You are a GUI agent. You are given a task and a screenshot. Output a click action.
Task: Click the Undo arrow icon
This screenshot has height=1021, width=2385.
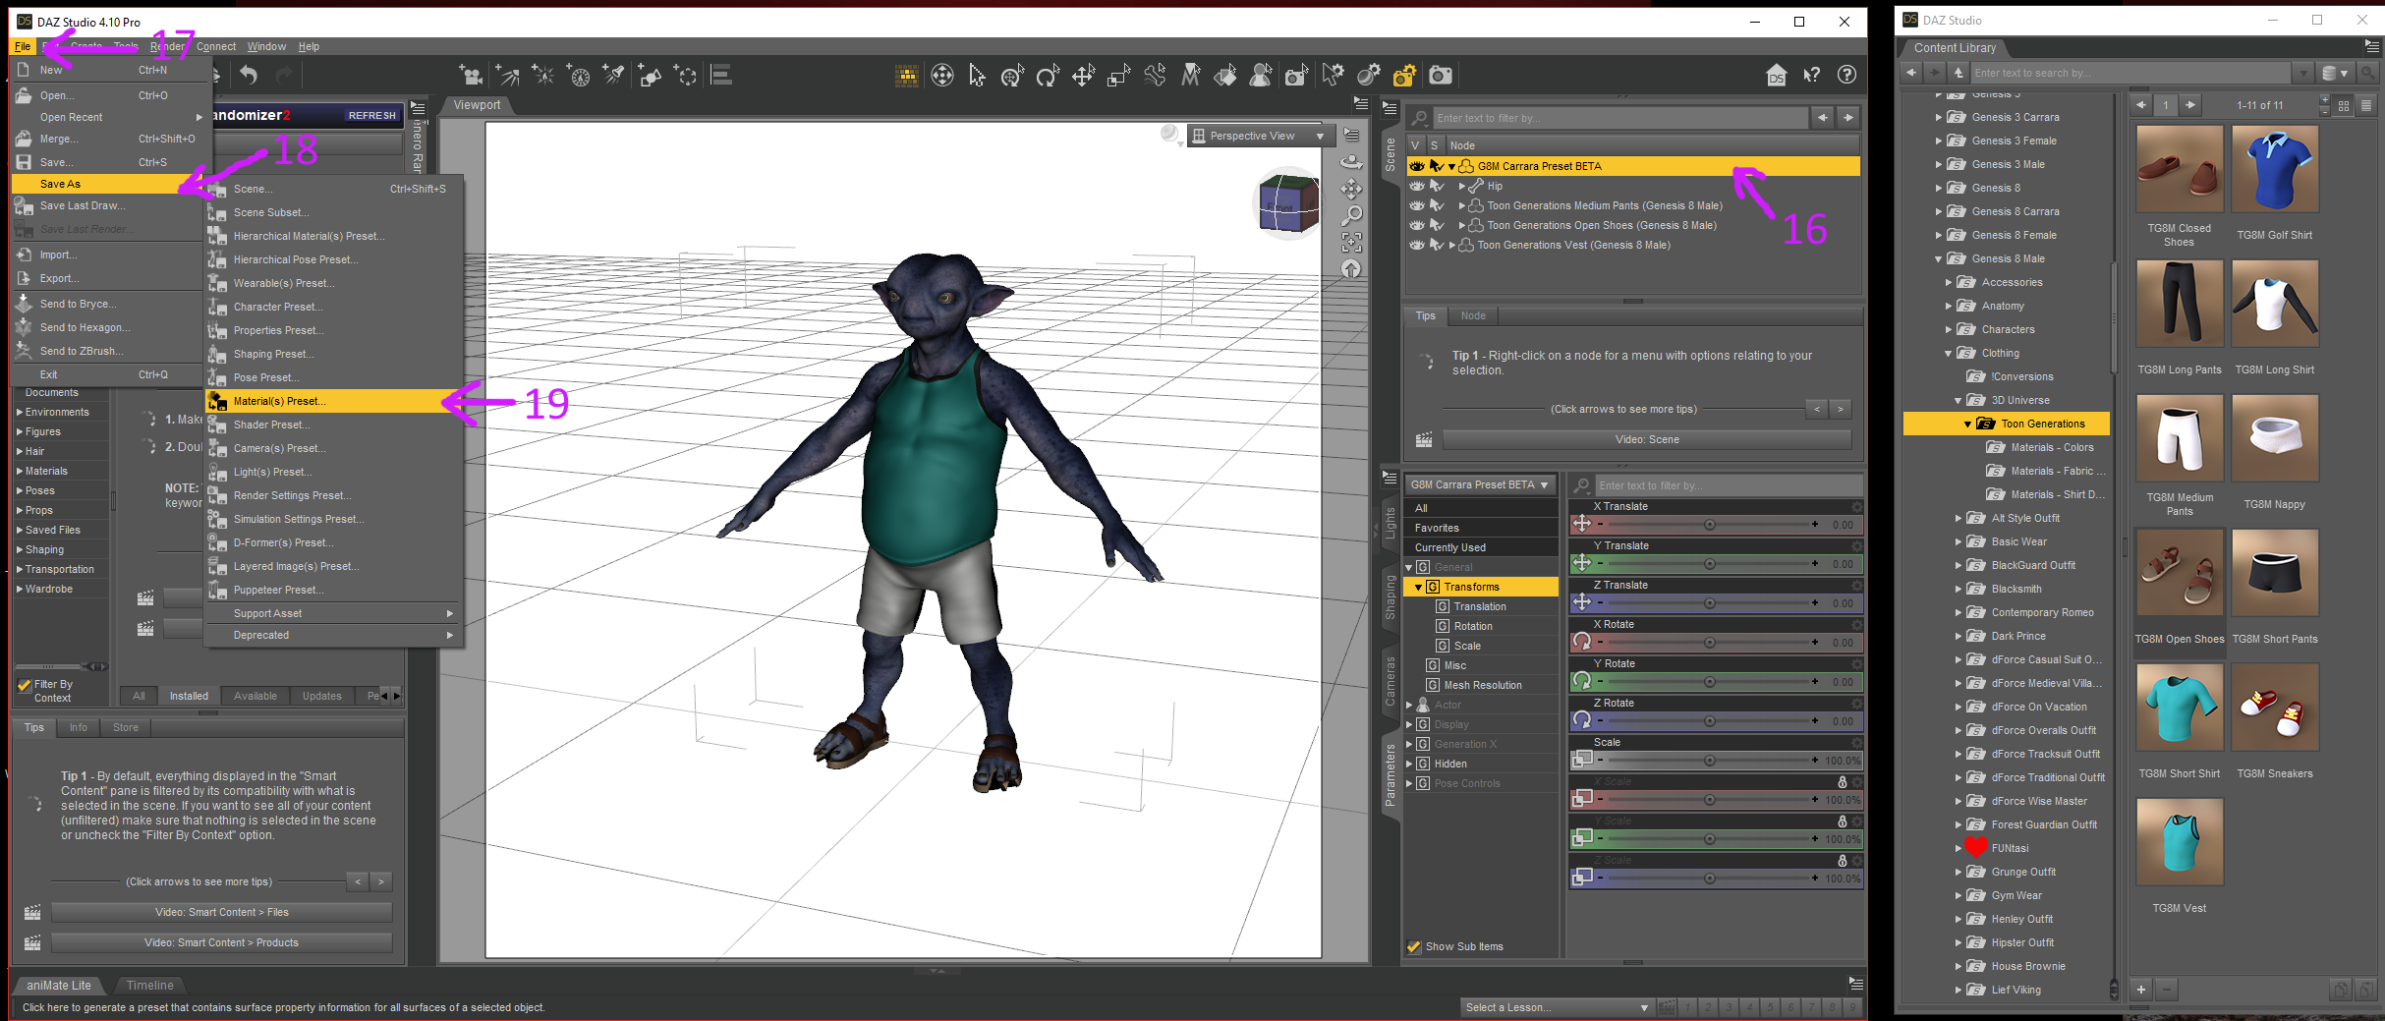249,76
